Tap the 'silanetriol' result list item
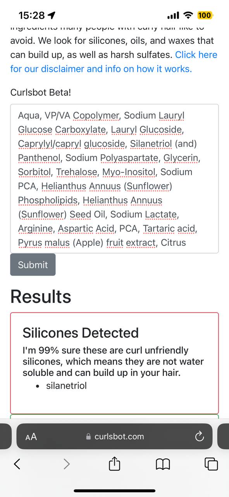The image size is (229, 497). click(66, 386)
